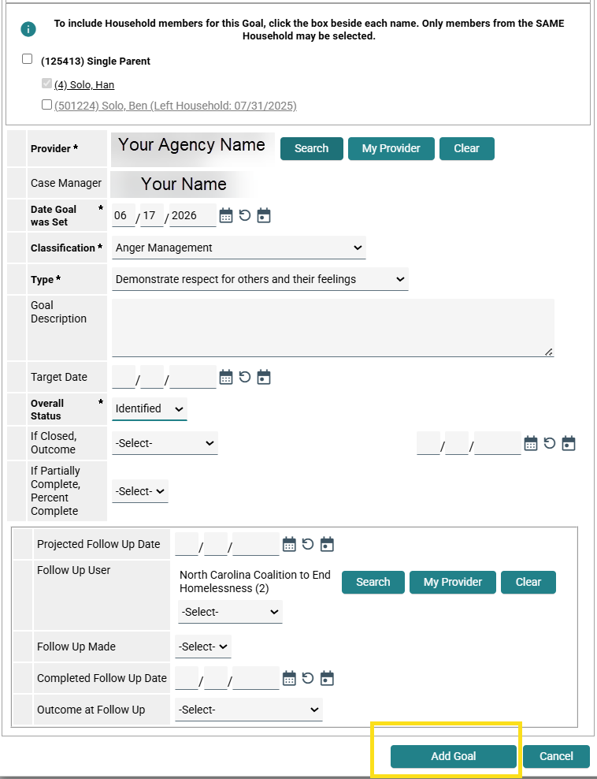Viewport: 597px width, 779px height.
Task: Reset the Date Goal was Set field
Action: (245, 215)
